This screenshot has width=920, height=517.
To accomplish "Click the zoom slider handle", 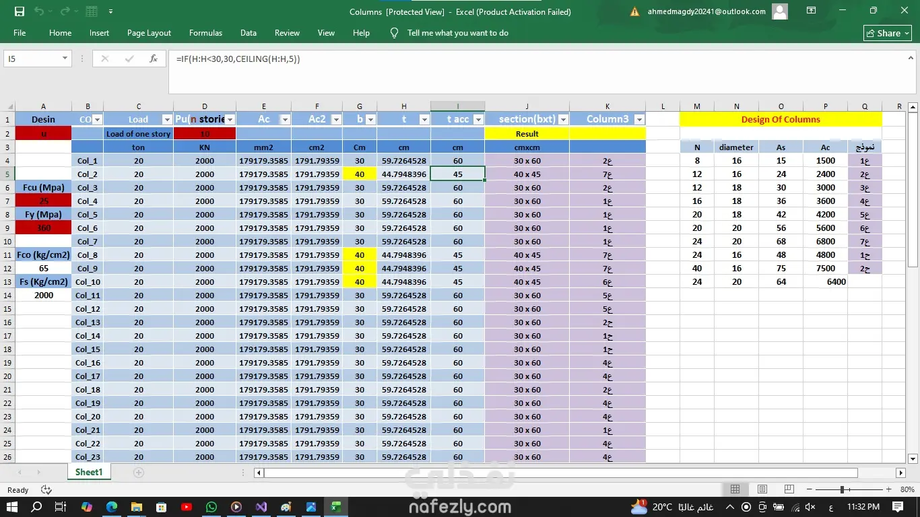I will [x=842, y=489].
